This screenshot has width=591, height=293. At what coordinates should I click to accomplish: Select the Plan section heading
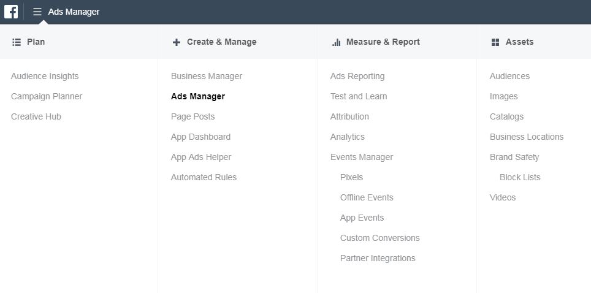[x=36, y=42]
